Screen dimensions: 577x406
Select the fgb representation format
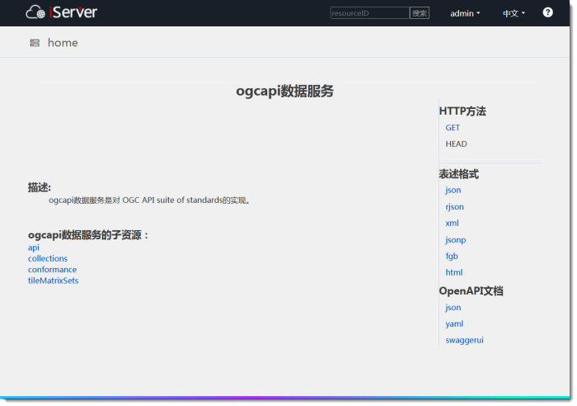(x=452, y=257)
